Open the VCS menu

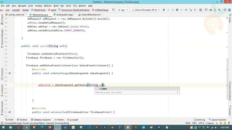[x=75, y=6]
